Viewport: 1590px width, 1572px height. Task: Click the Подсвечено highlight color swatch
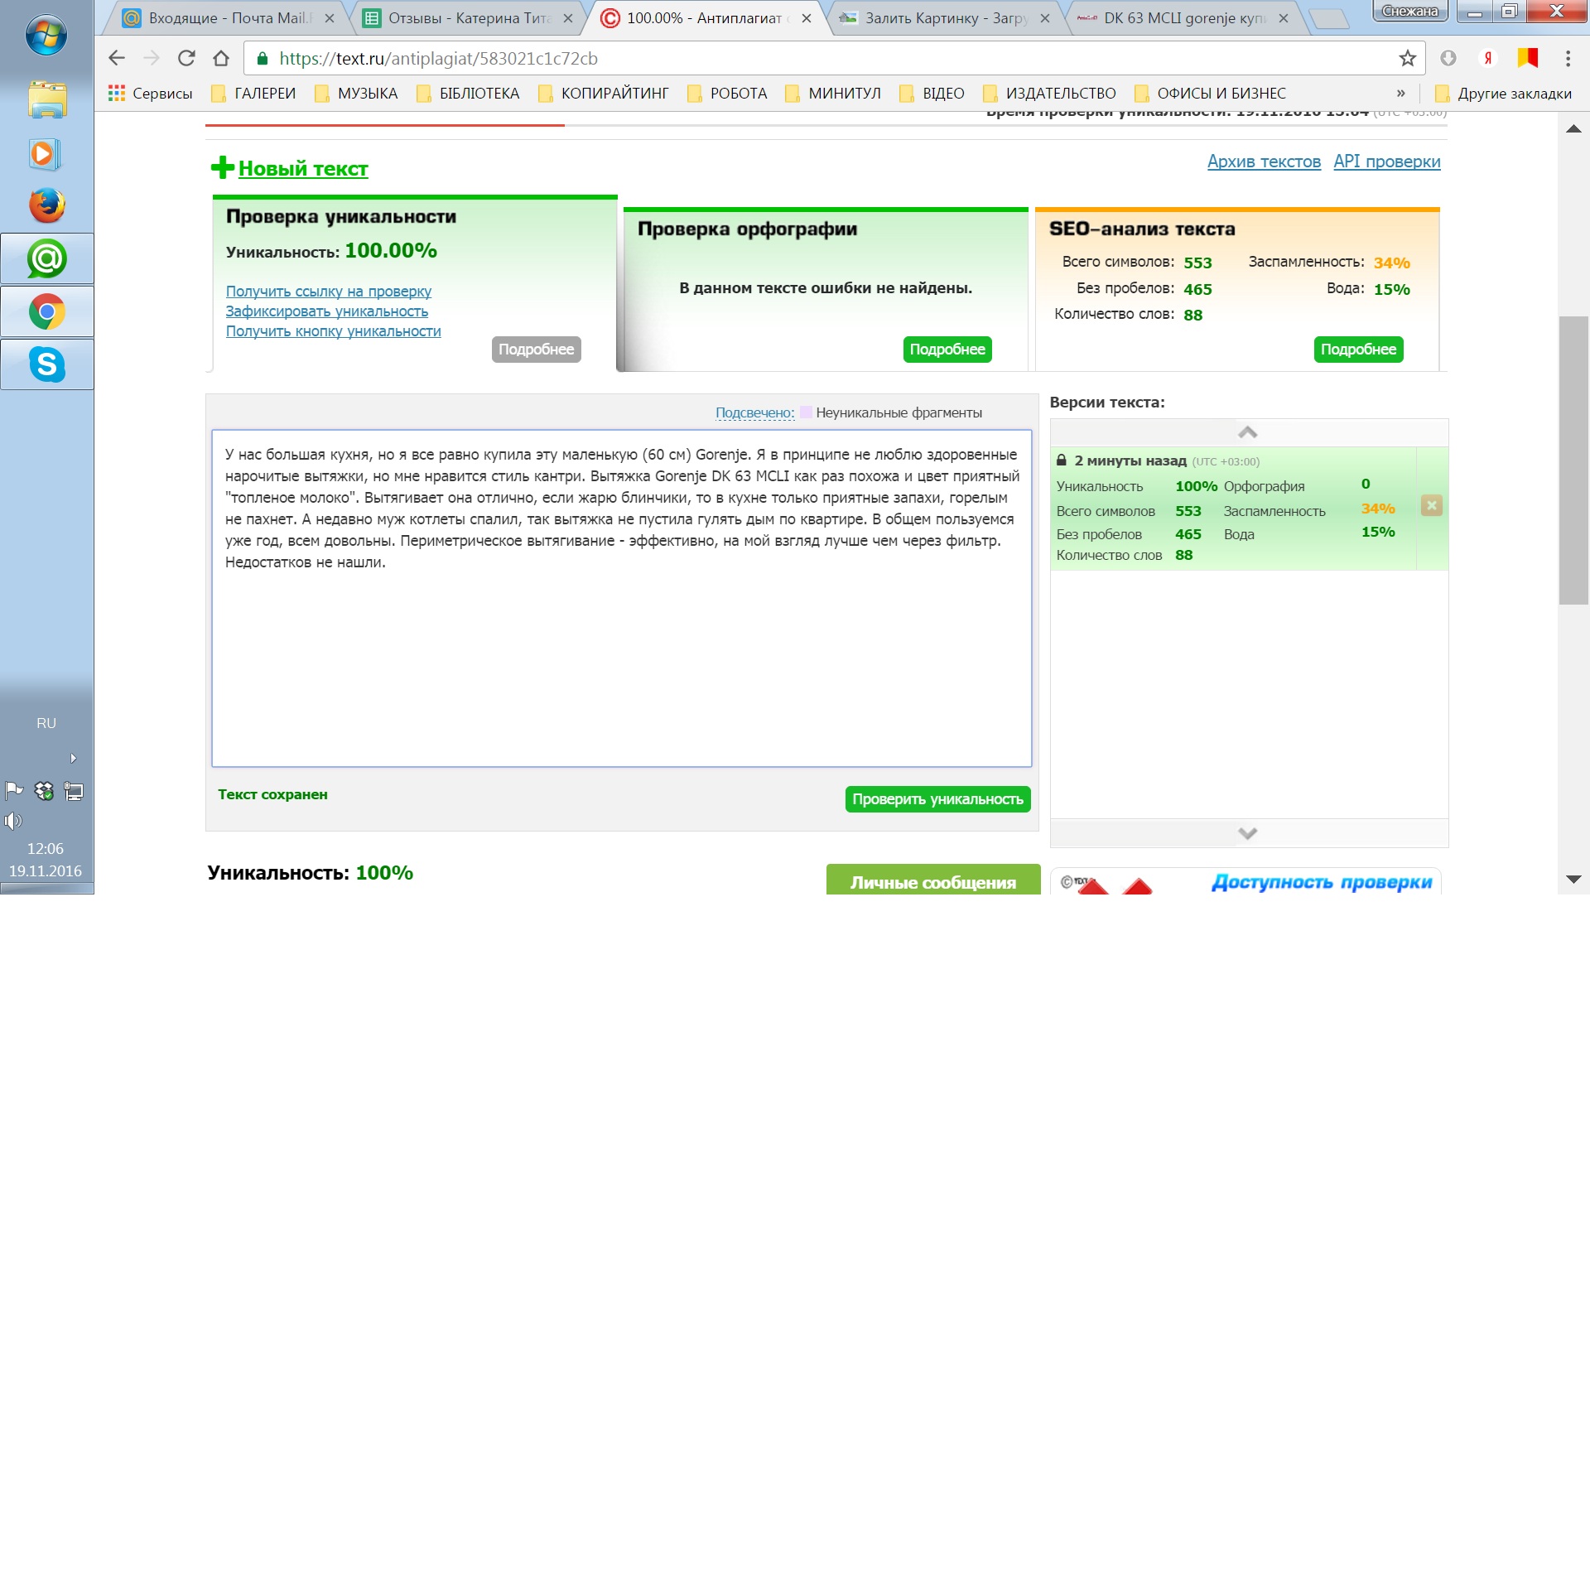[805, 412]
